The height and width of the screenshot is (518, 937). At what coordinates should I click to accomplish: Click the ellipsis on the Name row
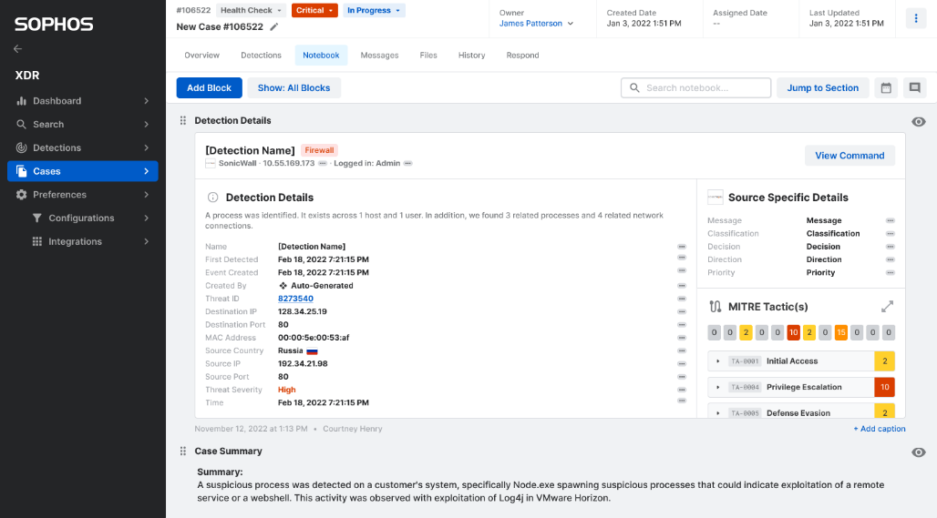(x=682, y=247)
